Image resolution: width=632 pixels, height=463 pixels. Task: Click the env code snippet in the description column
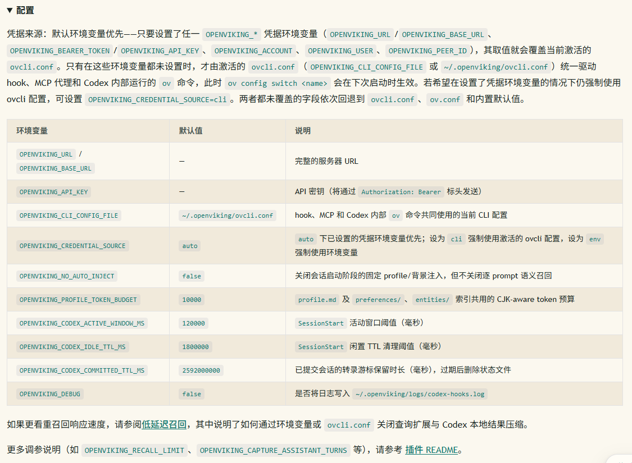595,239
